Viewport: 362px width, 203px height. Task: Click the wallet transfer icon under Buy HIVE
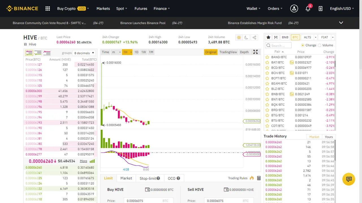tap(147, 190)
